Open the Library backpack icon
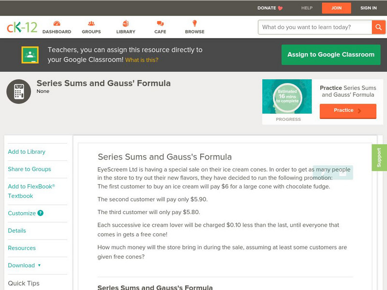The height and width of the screenshot is (290, 387). 126,24
